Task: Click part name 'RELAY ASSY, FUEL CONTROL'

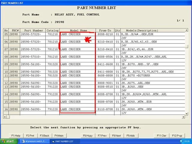Action: pos(77,15)
